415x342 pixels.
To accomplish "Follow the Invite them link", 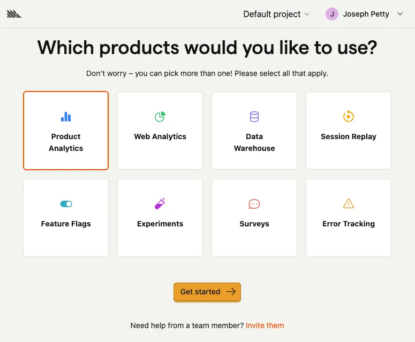I will [x=265, y=325].
